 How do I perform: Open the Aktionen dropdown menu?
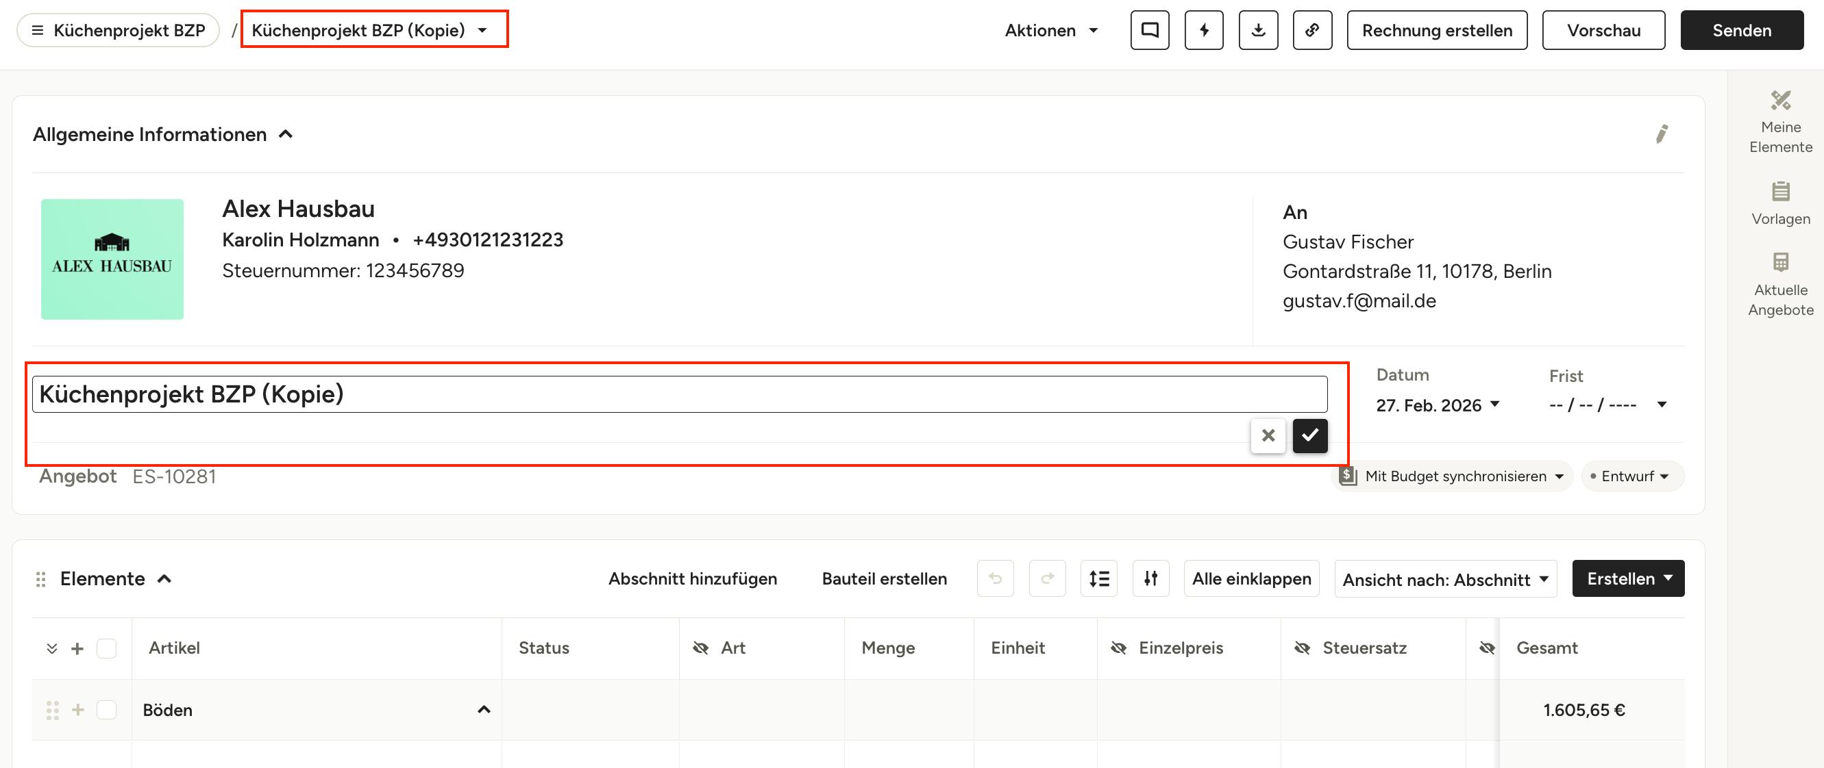(x=1052, y=30)
